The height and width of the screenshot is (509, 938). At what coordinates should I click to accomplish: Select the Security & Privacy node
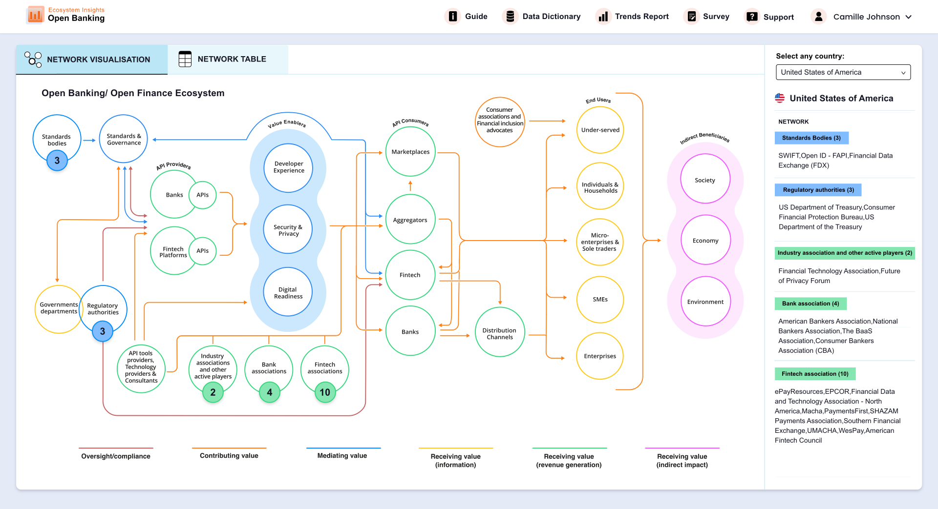coord(288,229)
